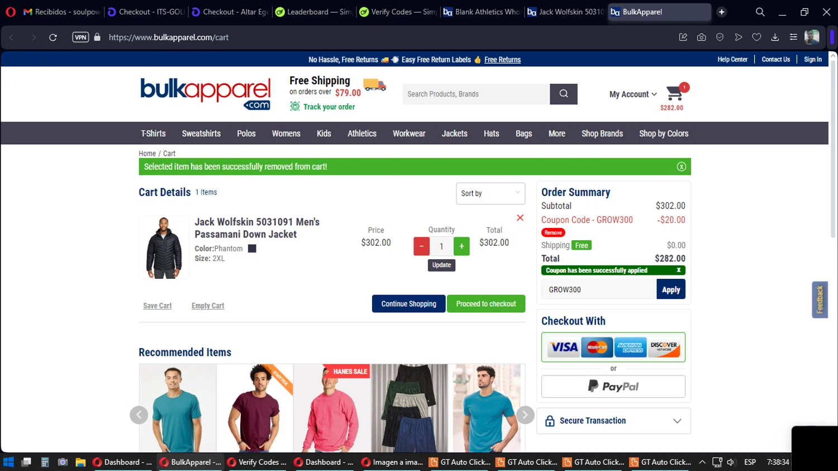The width and height of the screenshot is (838, 471).
Task: Click the Sign In link
Action: click(x=813, y=59)
